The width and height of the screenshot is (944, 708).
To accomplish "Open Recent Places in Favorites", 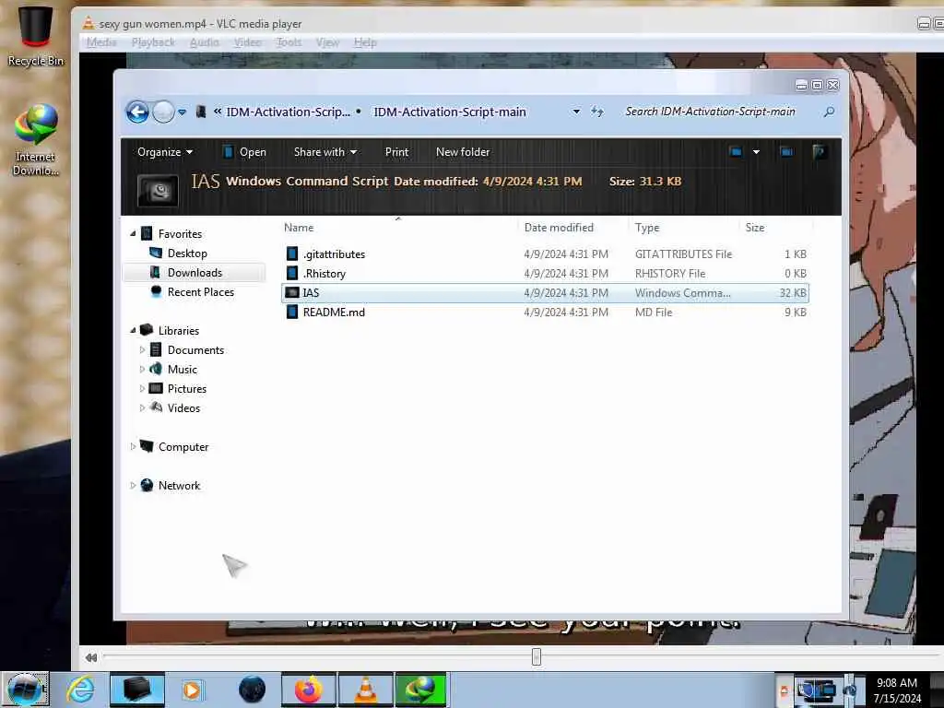I will coord(200,292).
